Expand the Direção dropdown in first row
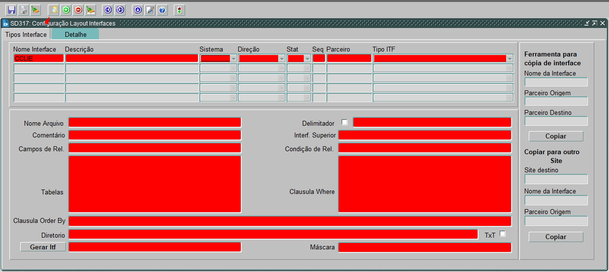609x272 pixels. 282,58
